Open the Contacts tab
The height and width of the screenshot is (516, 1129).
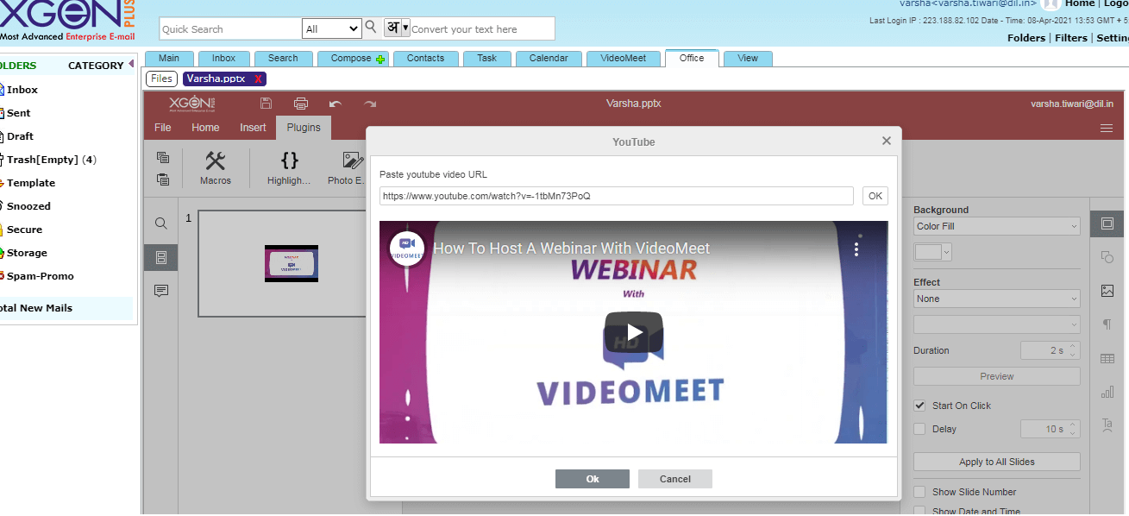point(426,59)
